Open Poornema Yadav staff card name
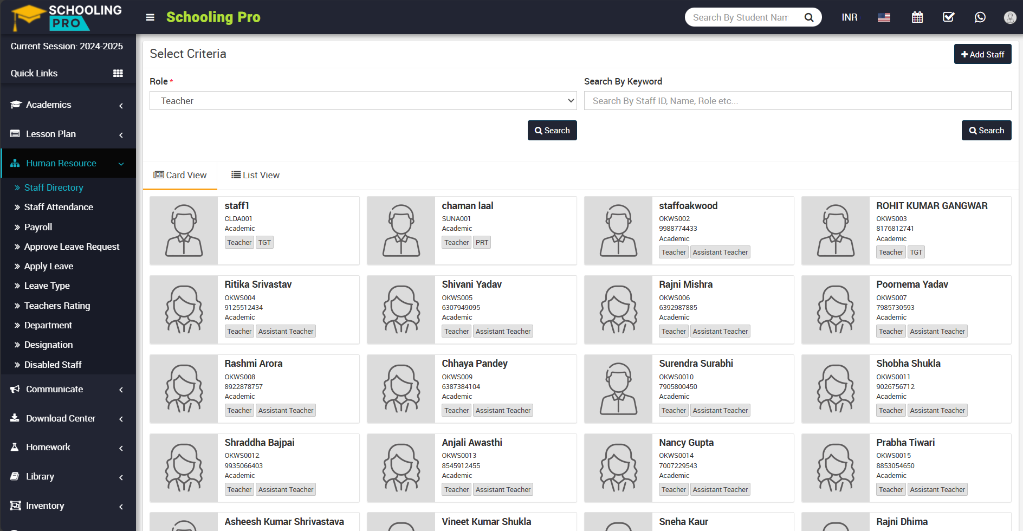Viewport: 1023px width, 531px height. click(912, 284)
